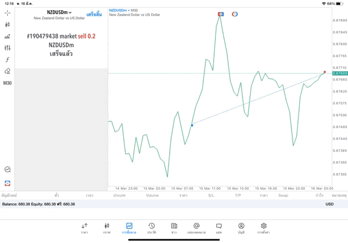Image resolution: width=348 pixels, height=243 pixels.
Task: Open the objects shapes tool icon
Action: pos(7,71)
